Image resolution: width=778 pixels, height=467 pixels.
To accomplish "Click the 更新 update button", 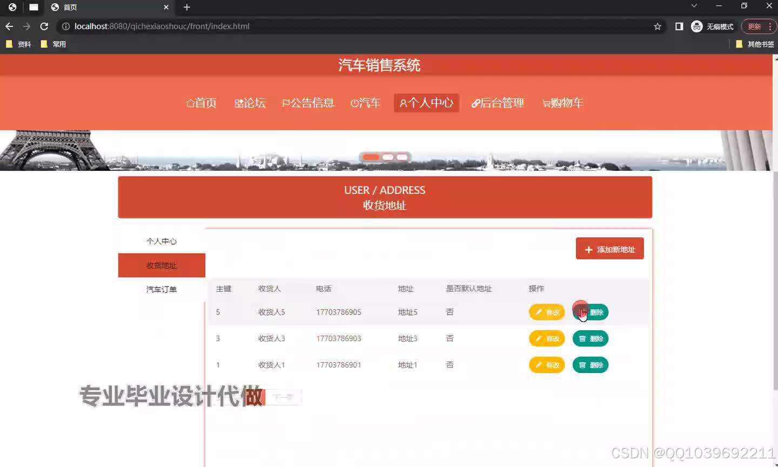I will tap(759, 26).
